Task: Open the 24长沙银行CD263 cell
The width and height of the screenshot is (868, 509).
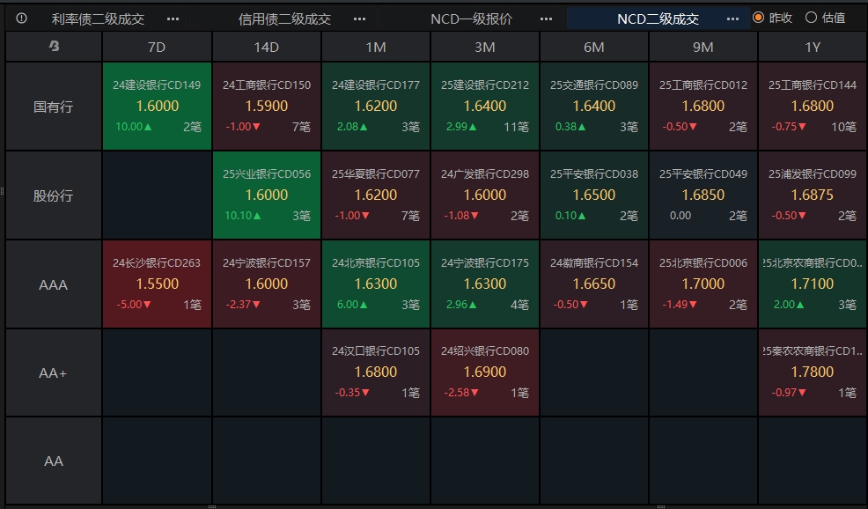Action: pyautogui.click(x=157, y=284)
